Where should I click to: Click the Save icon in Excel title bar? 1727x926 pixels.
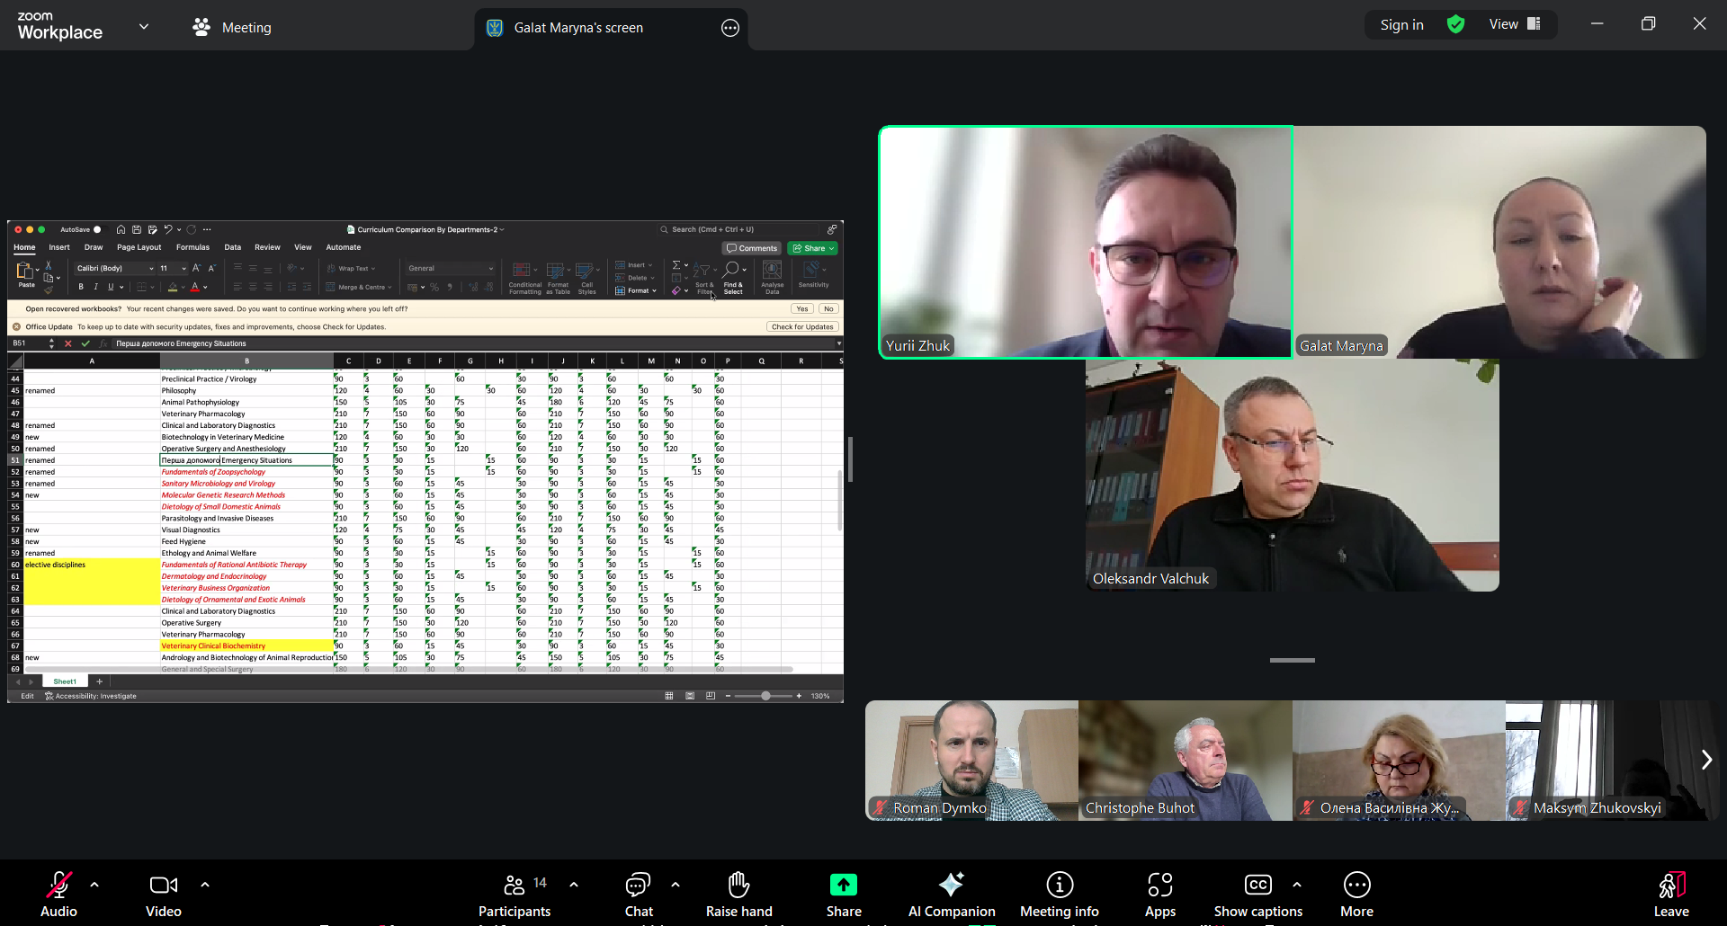coord(137,229)
